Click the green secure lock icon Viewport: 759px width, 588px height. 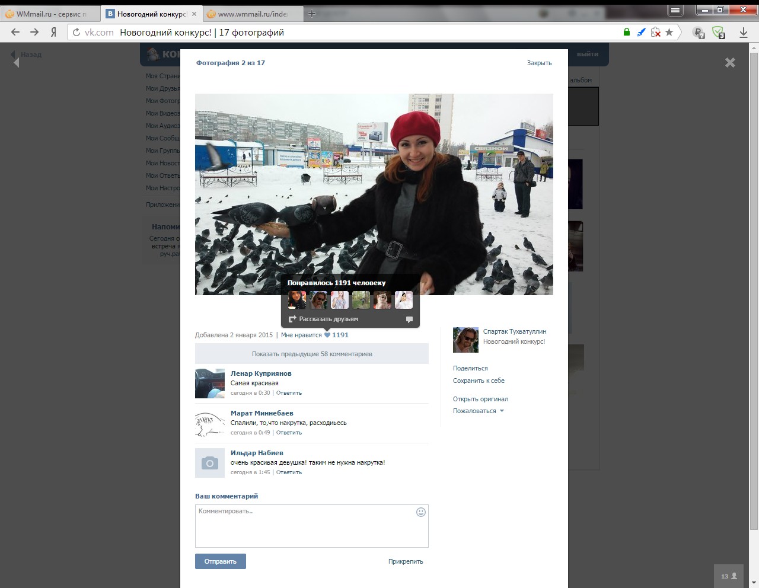pos(627,32)
